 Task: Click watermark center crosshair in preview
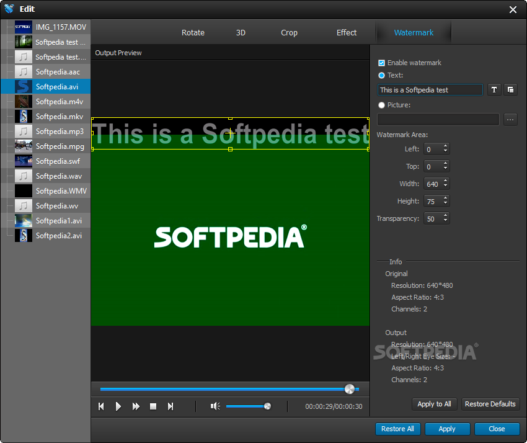(x=230, y=133)
